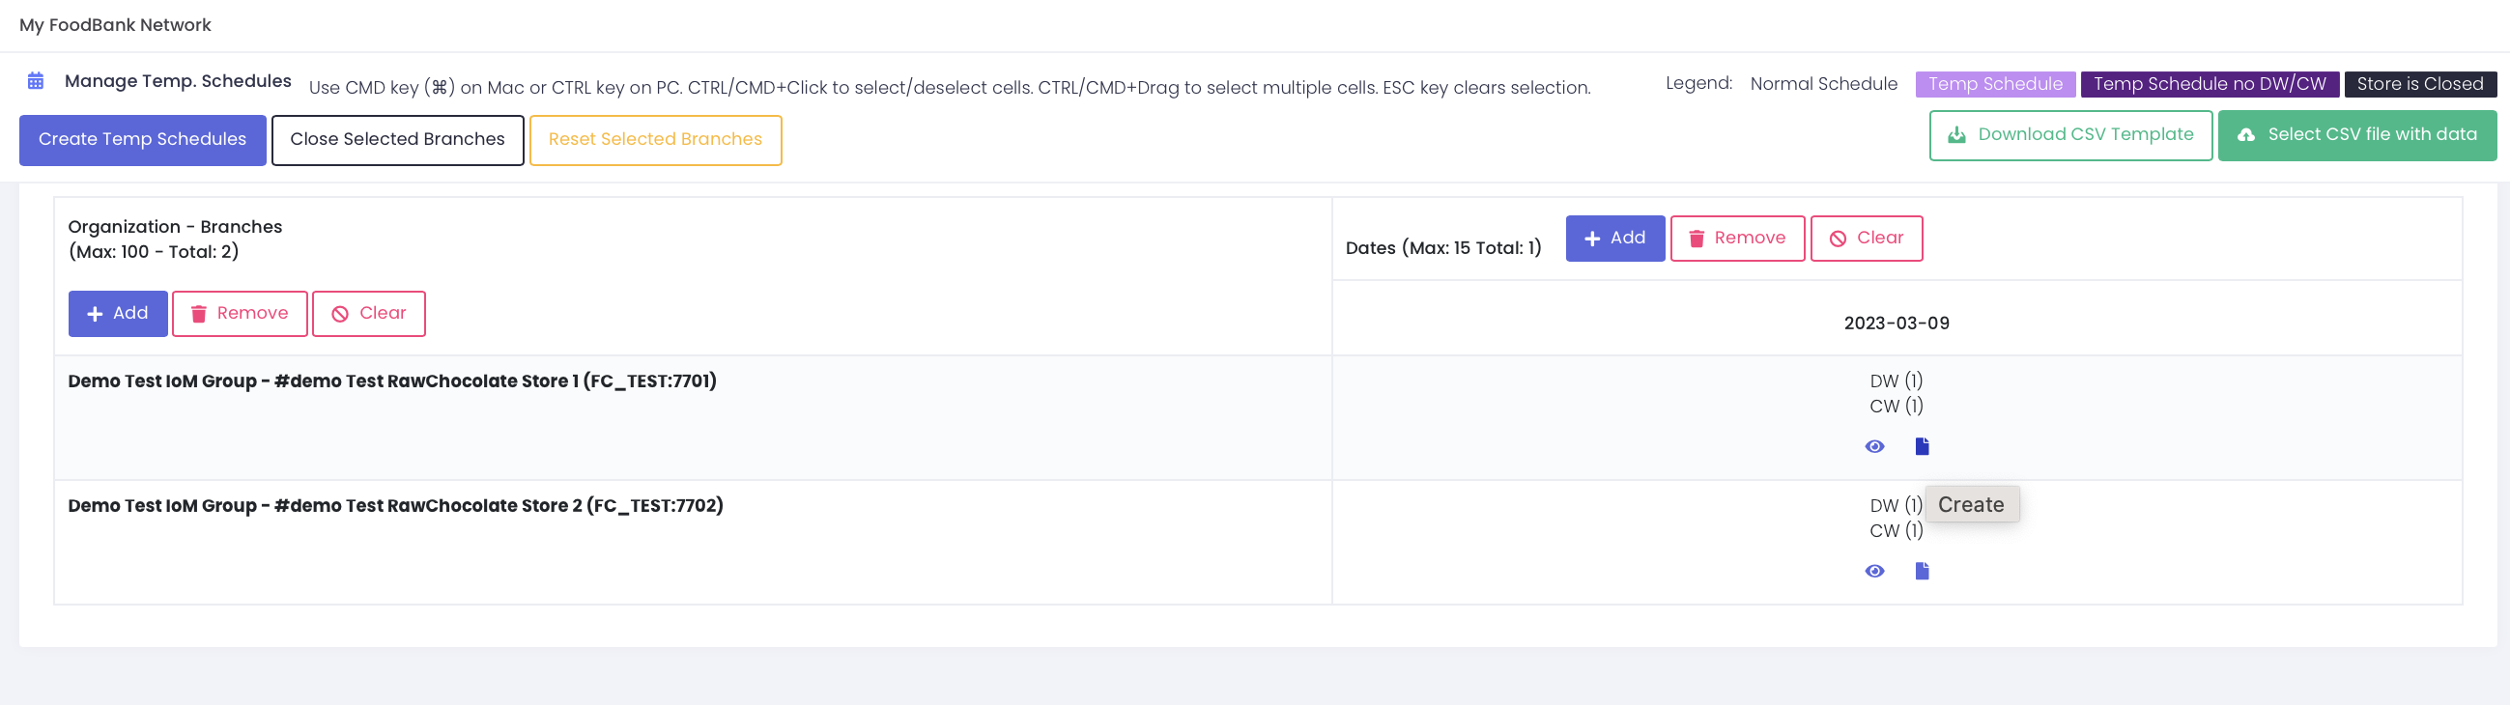The height and width of the screenshot is (705, 2510).
Task: Click the Store is Closed legend swatch
Action: coord(2418,84)
